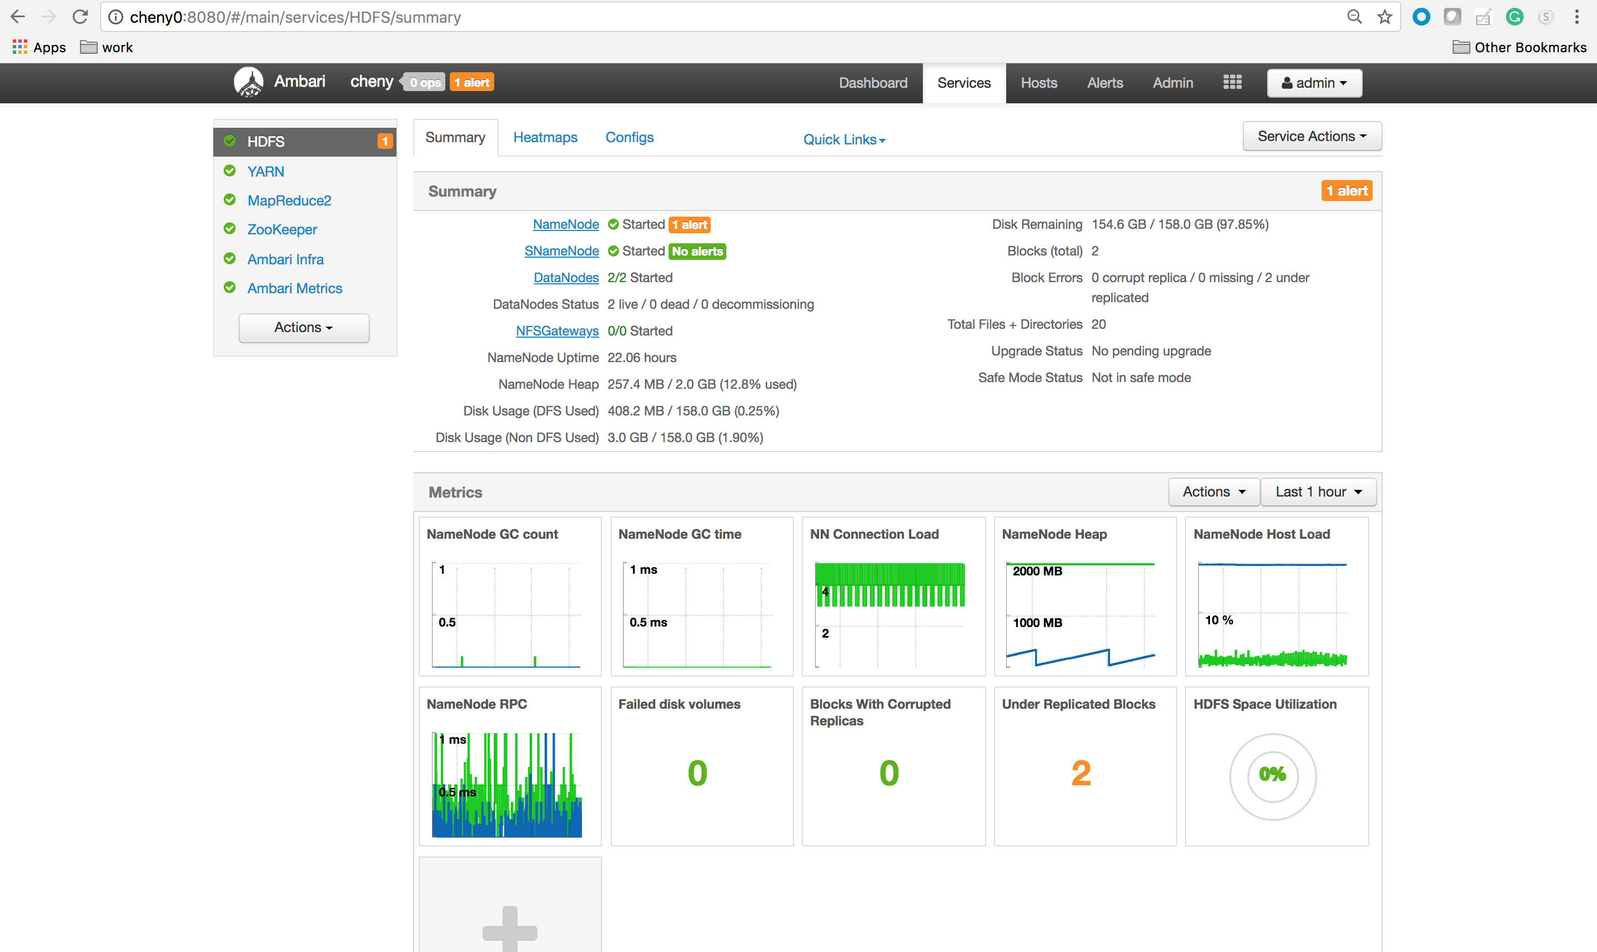Click the green status icon next to HDFS

[x=229, y=141]
